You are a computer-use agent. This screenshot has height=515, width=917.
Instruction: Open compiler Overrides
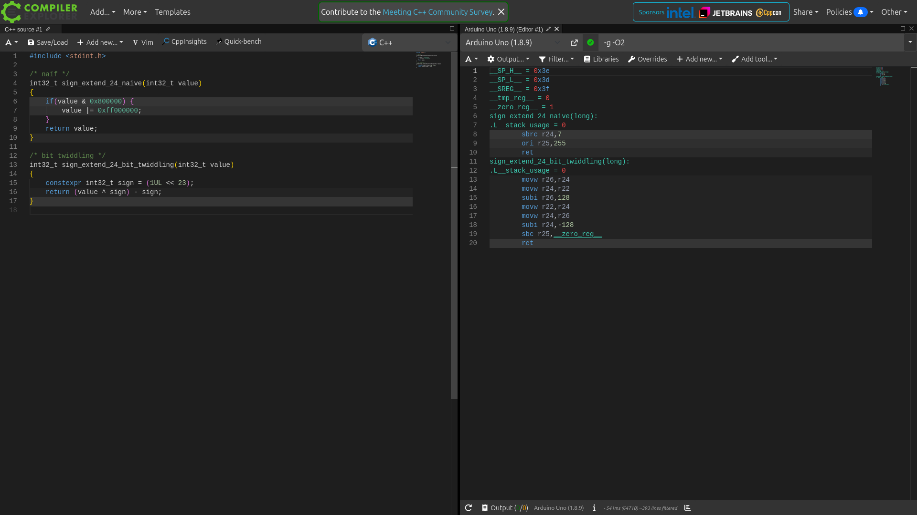point(648,59)
